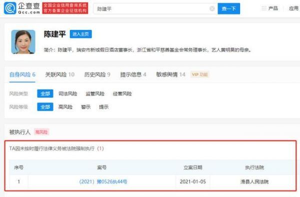Click the VIP 功能 badge
Screen dimensions: 300x197
pos(199,74)
